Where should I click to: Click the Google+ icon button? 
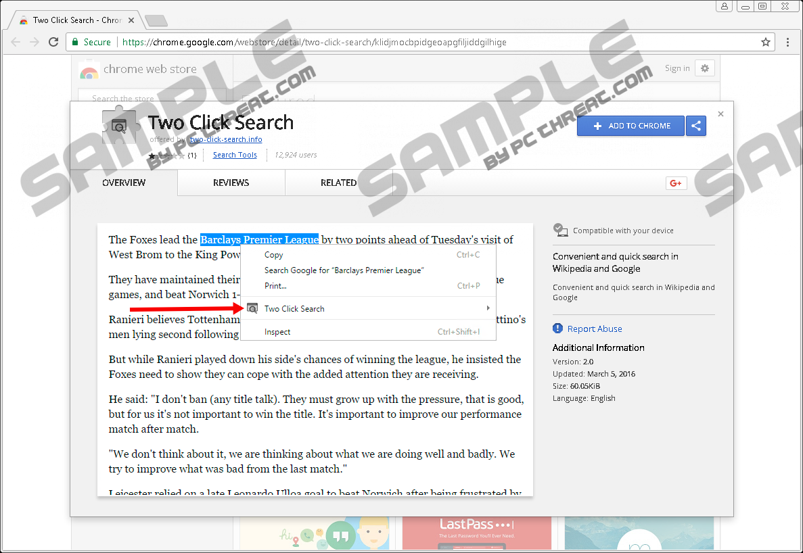(676, 183)
